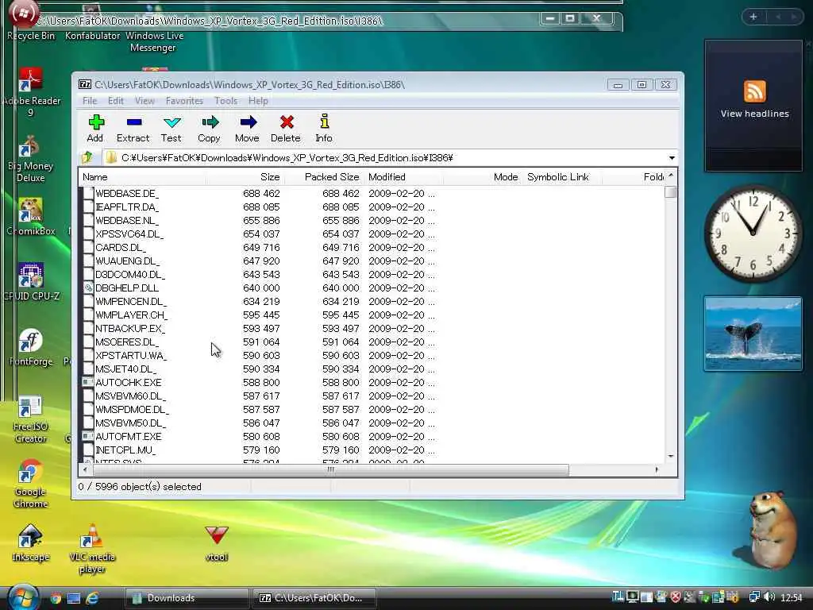
Task: Select file XPSTARTU.WA_
Action: (x=131, y=355)
